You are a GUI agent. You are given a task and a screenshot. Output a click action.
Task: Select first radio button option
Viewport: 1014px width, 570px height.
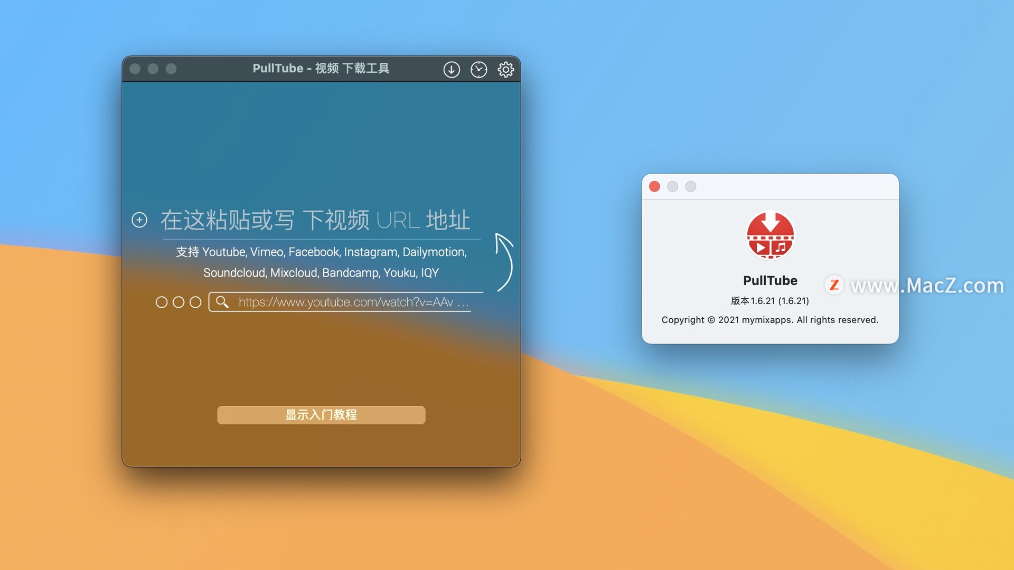[161, 301]
